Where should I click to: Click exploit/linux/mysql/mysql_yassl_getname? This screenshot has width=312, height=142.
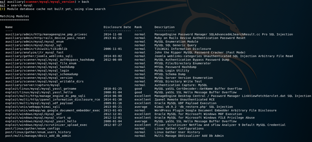coord(41,89)
